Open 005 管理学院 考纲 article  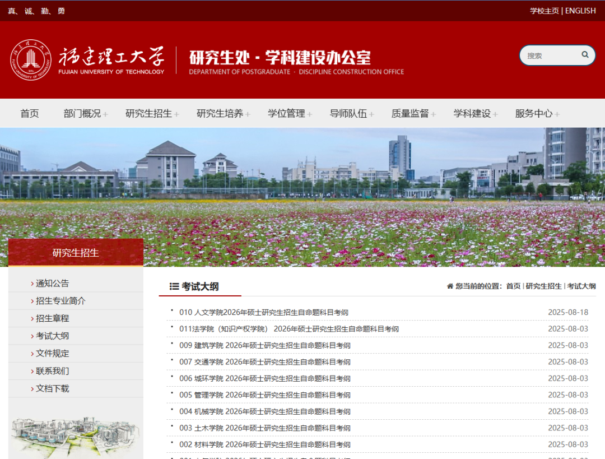[264, 395]
